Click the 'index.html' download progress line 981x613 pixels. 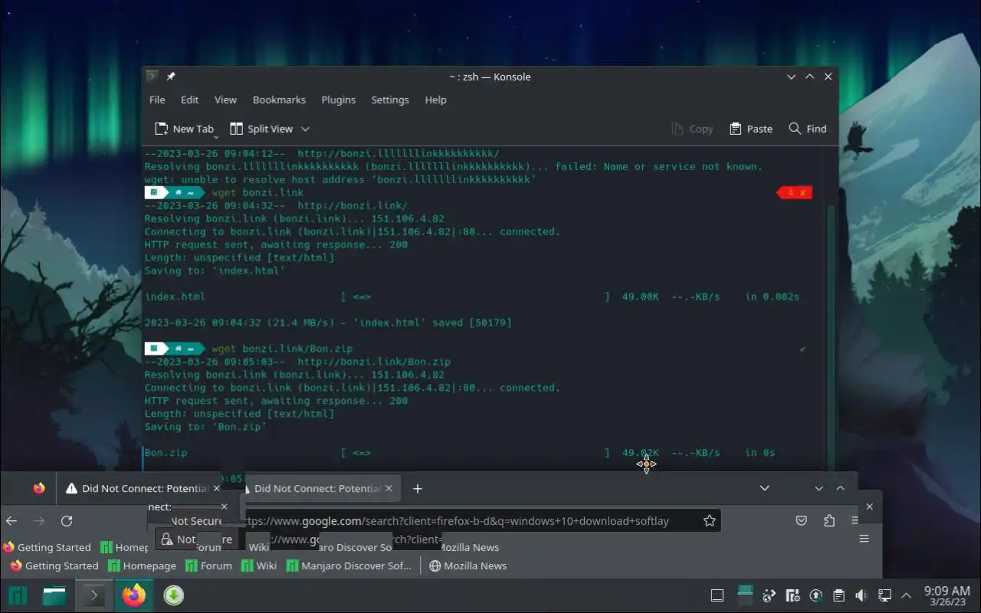pos(471,297)
